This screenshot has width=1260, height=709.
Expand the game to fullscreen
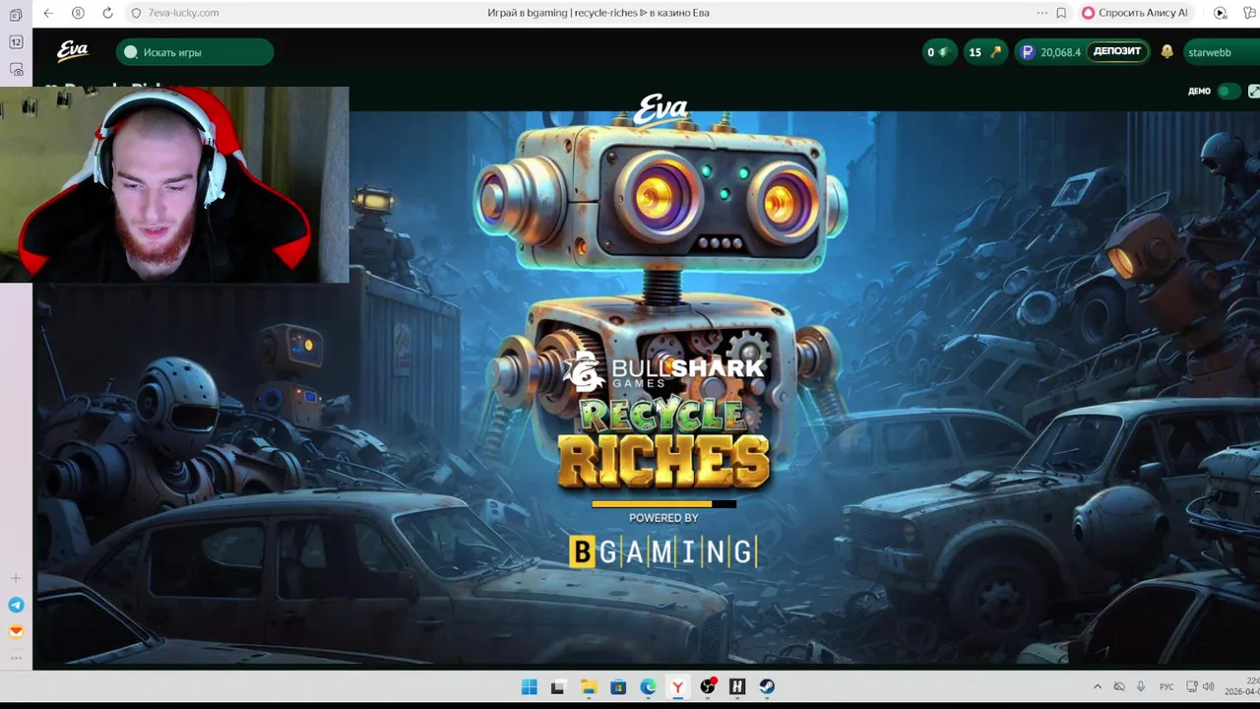(x=1253, y=92)
